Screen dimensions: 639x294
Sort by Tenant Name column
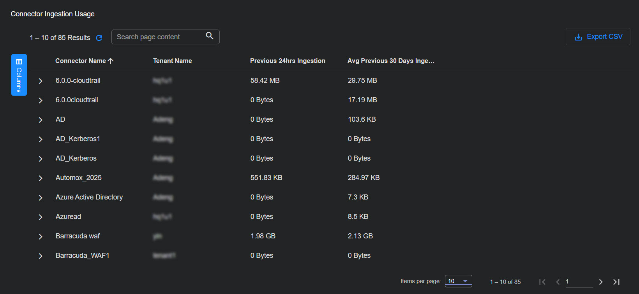coord(172,61)
